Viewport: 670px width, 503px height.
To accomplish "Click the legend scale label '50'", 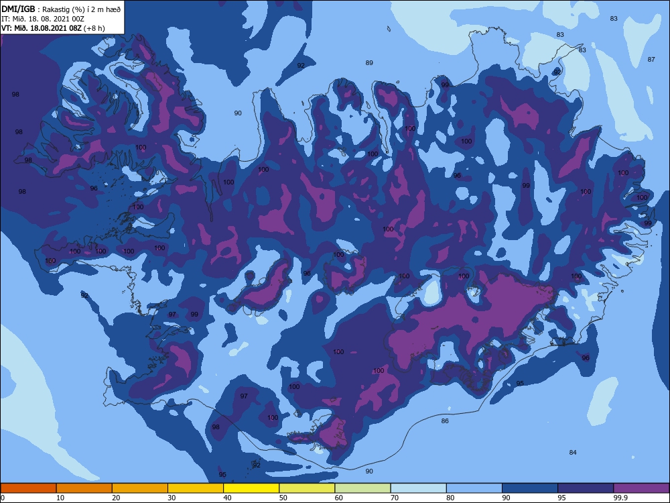I will [283, 498].
